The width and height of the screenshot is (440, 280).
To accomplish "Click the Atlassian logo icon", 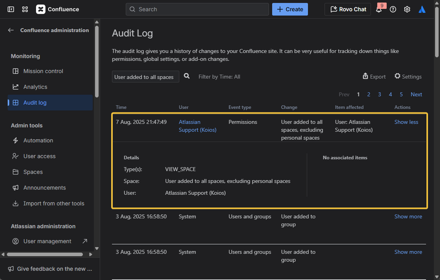I will [x=422, y=9].
